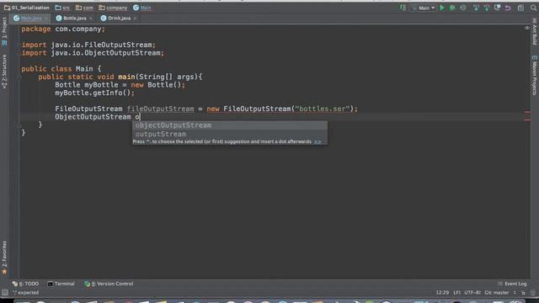The image size is (539, 303).
Task: Collapse the import statements fold marker
Action: [x=20, y=45]
